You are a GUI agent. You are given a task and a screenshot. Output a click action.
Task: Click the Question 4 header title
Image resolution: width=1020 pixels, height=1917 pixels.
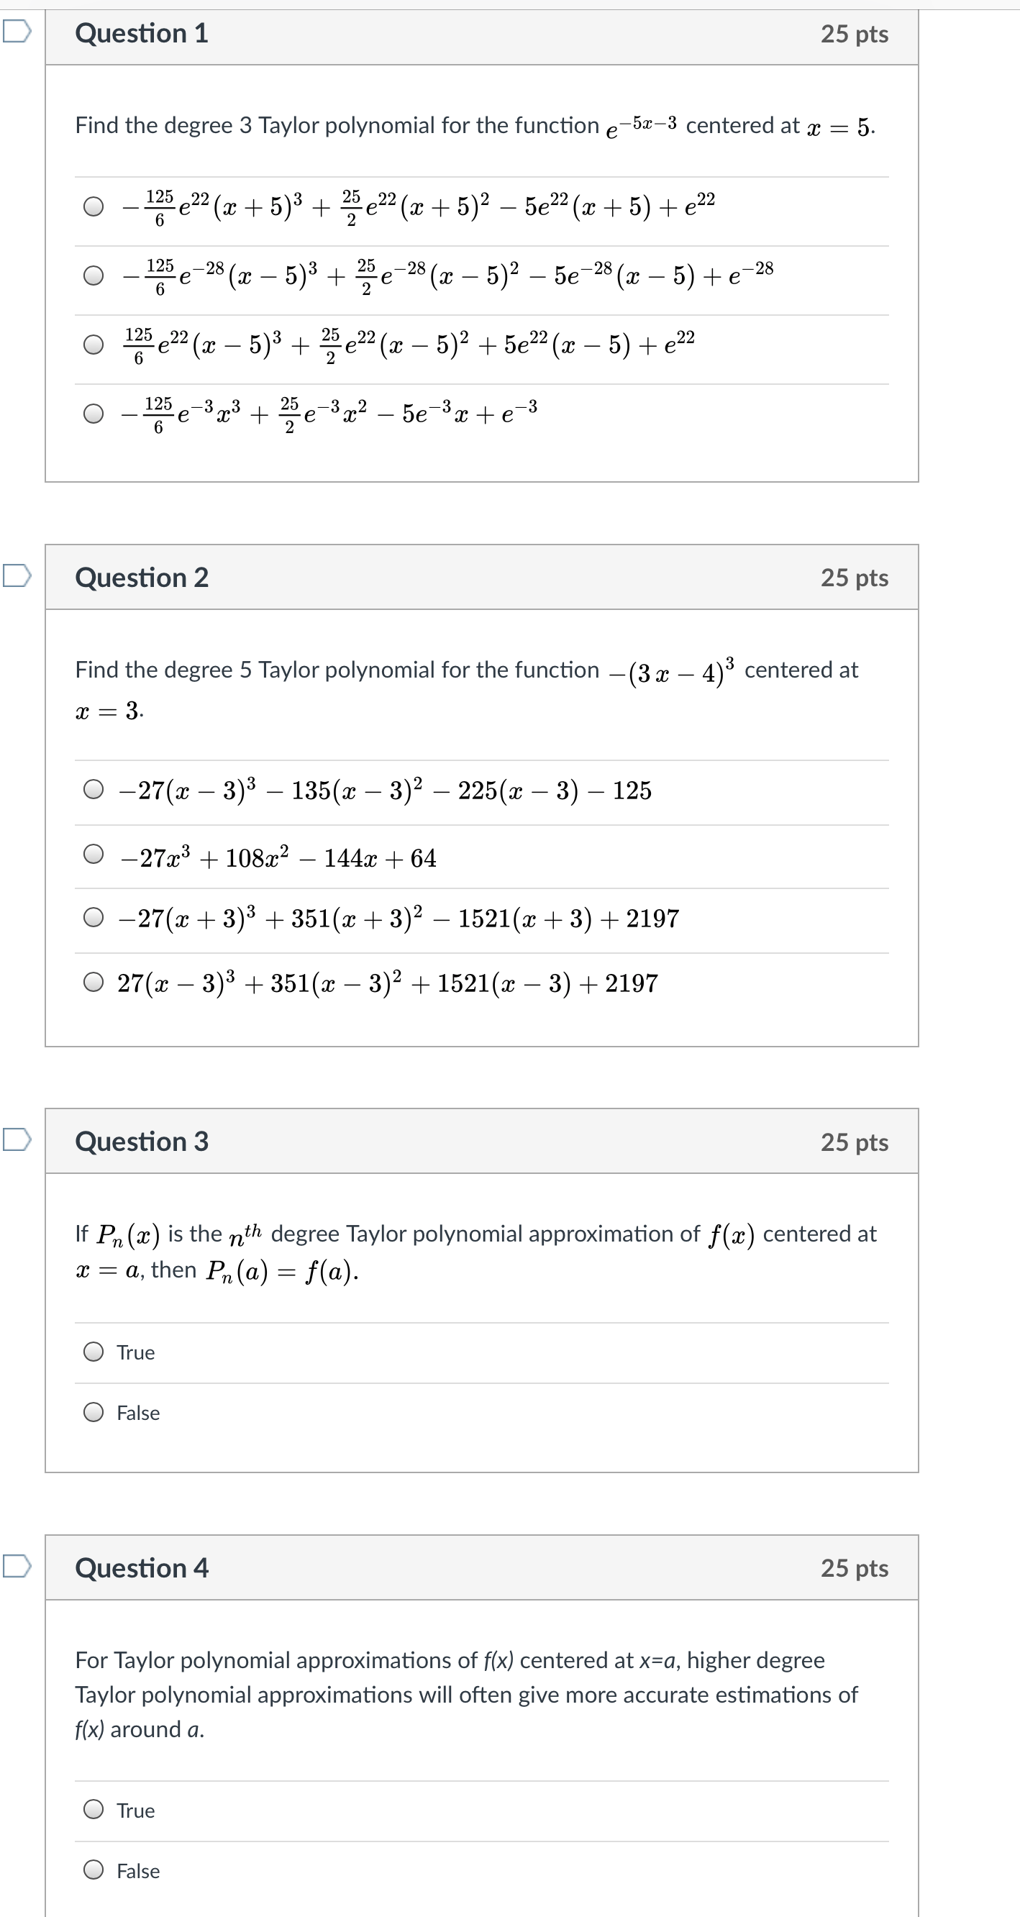142,1568
